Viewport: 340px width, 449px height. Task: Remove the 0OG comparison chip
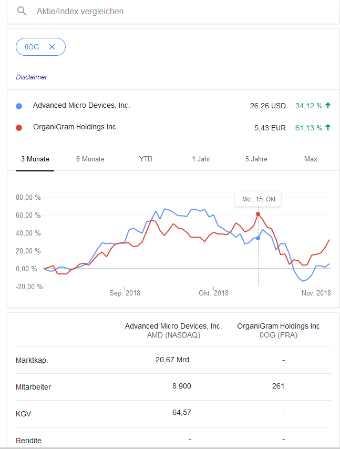pyautogui.click(x=52, y=47)
